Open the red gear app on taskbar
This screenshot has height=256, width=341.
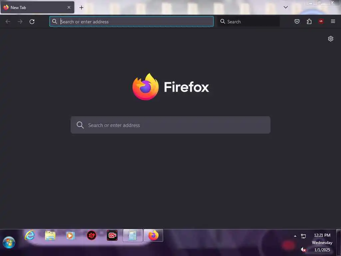point(92,235)
